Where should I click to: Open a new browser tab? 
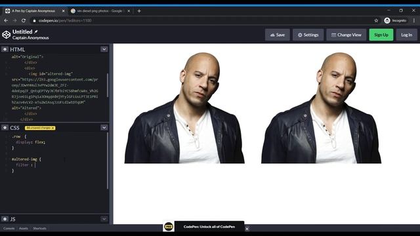coord(139,11)
